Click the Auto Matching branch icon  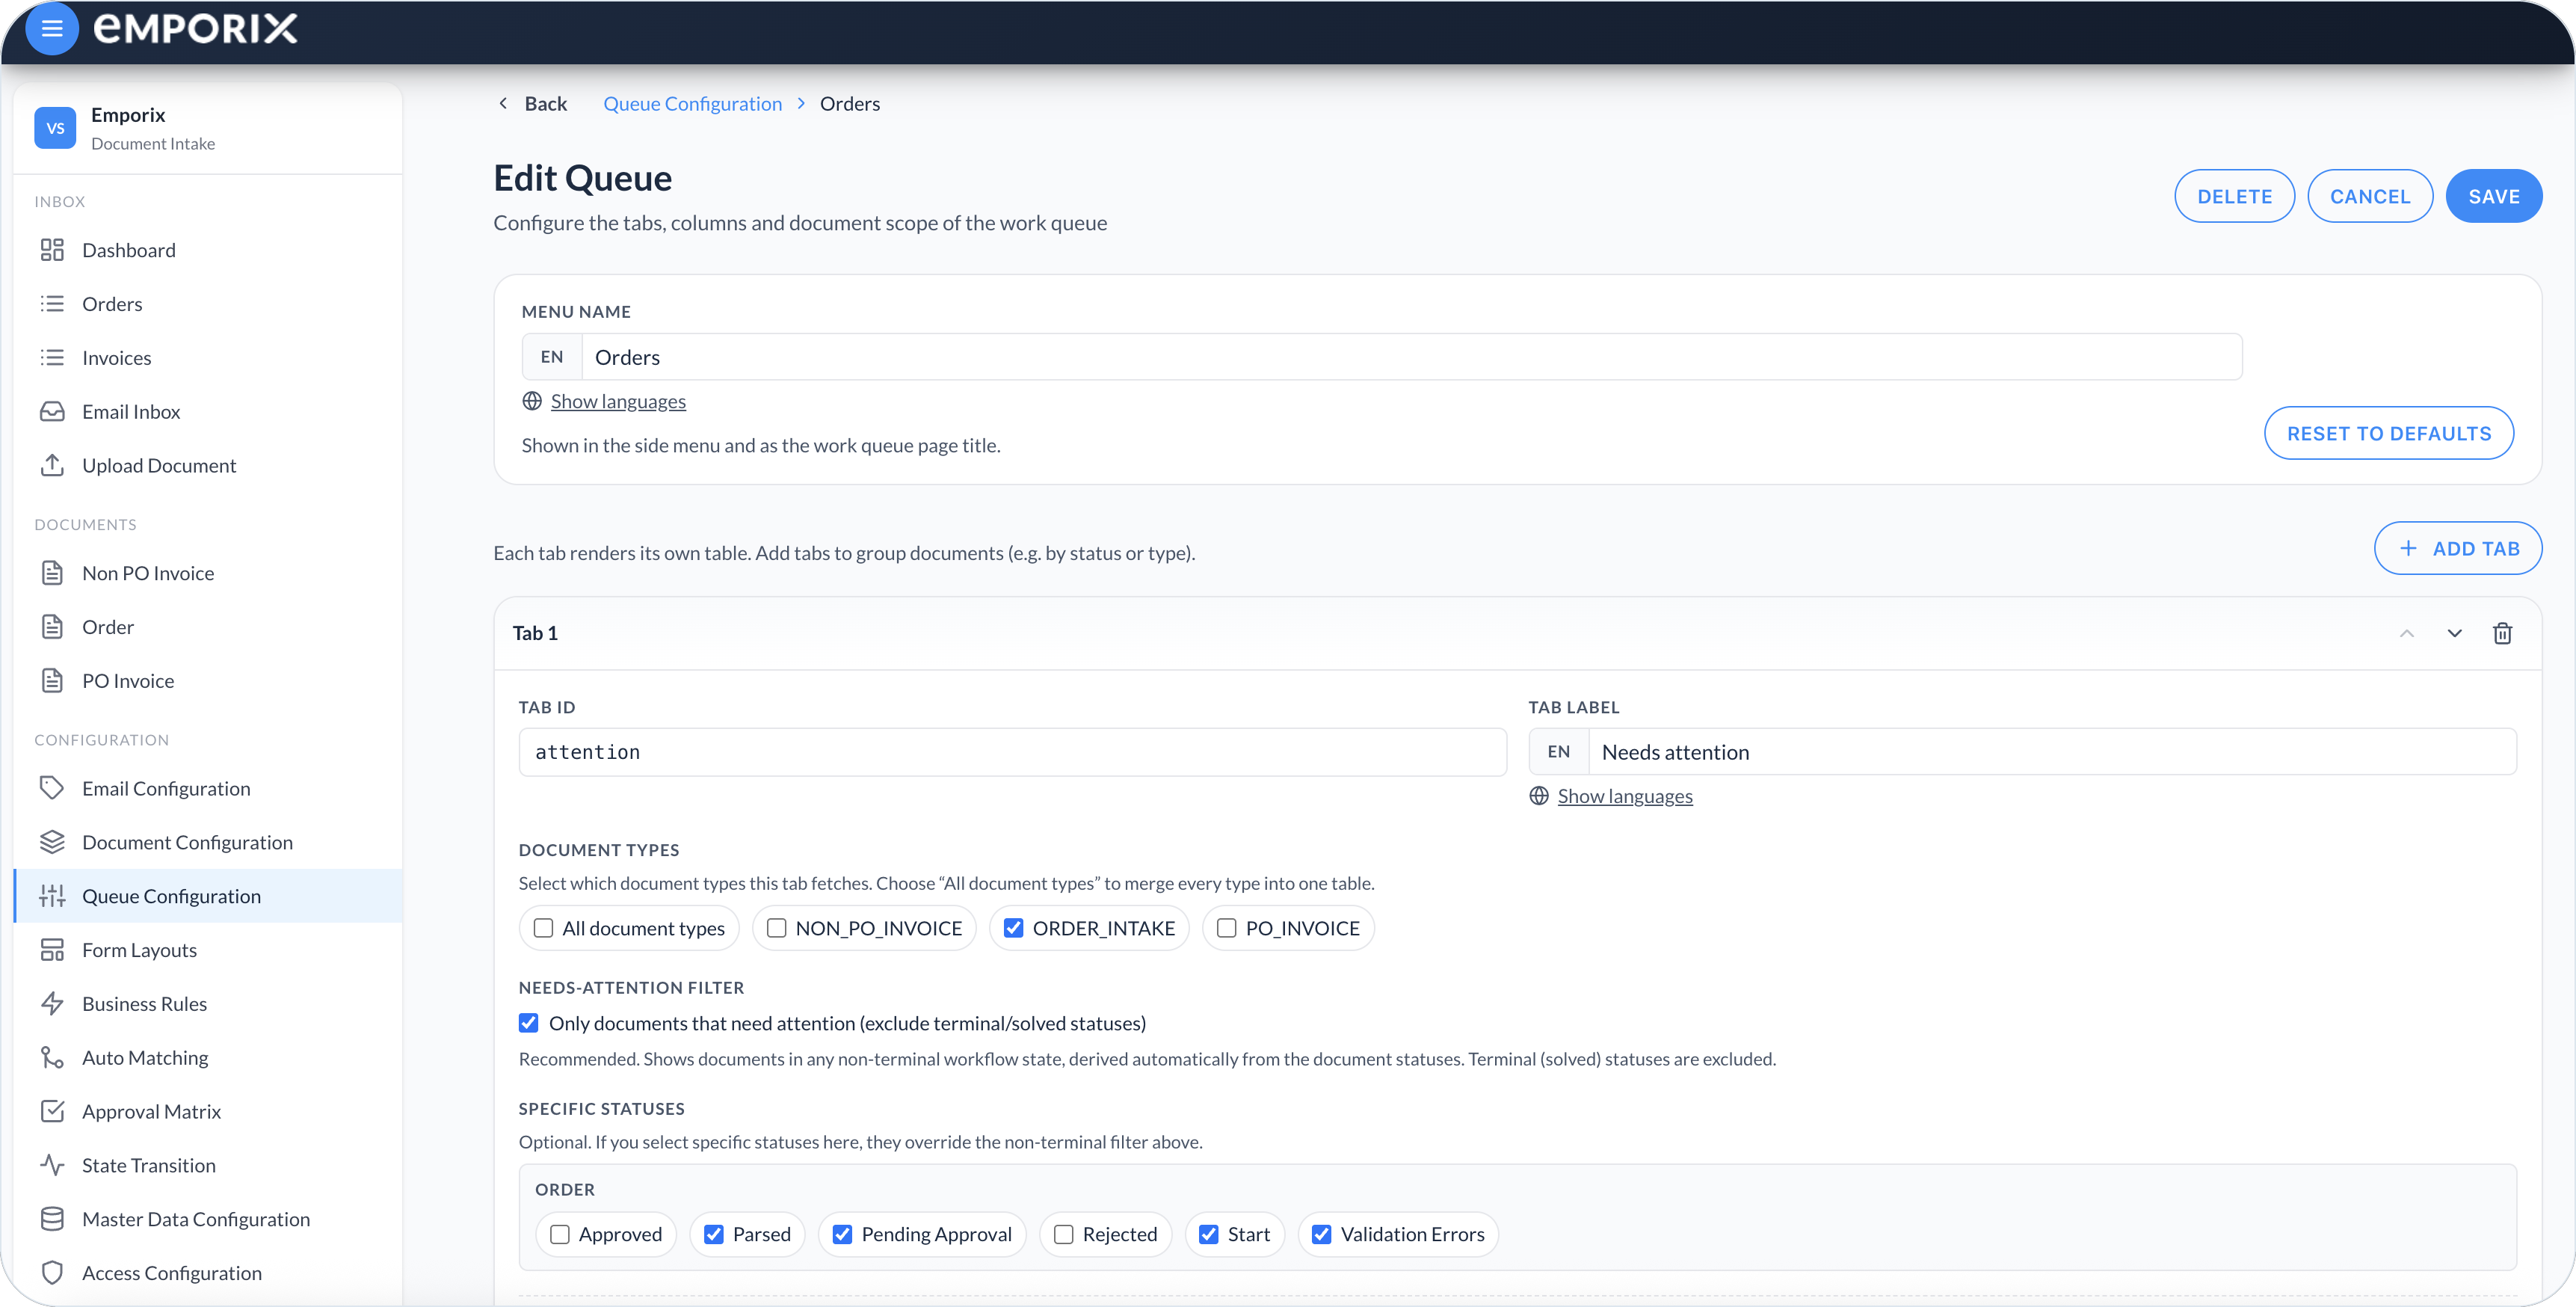pyautogui.click(x=52, y=1057)
